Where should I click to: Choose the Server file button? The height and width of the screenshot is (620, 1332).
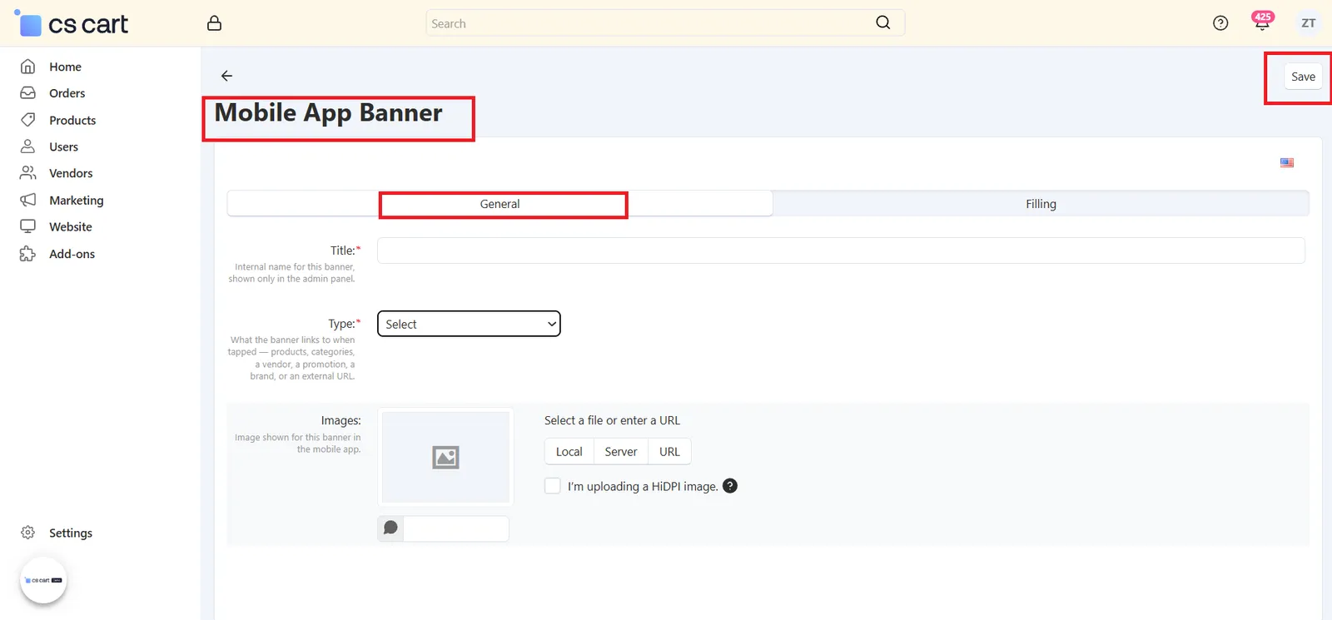pyautogui.click(x=621, y=452)
